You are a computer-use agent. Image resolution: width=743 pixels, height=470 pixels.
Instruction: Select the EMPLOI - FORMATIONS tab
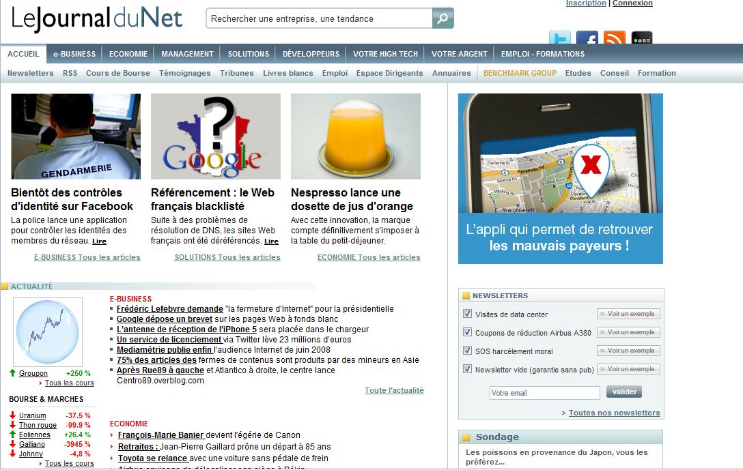(x=542, y=54)
